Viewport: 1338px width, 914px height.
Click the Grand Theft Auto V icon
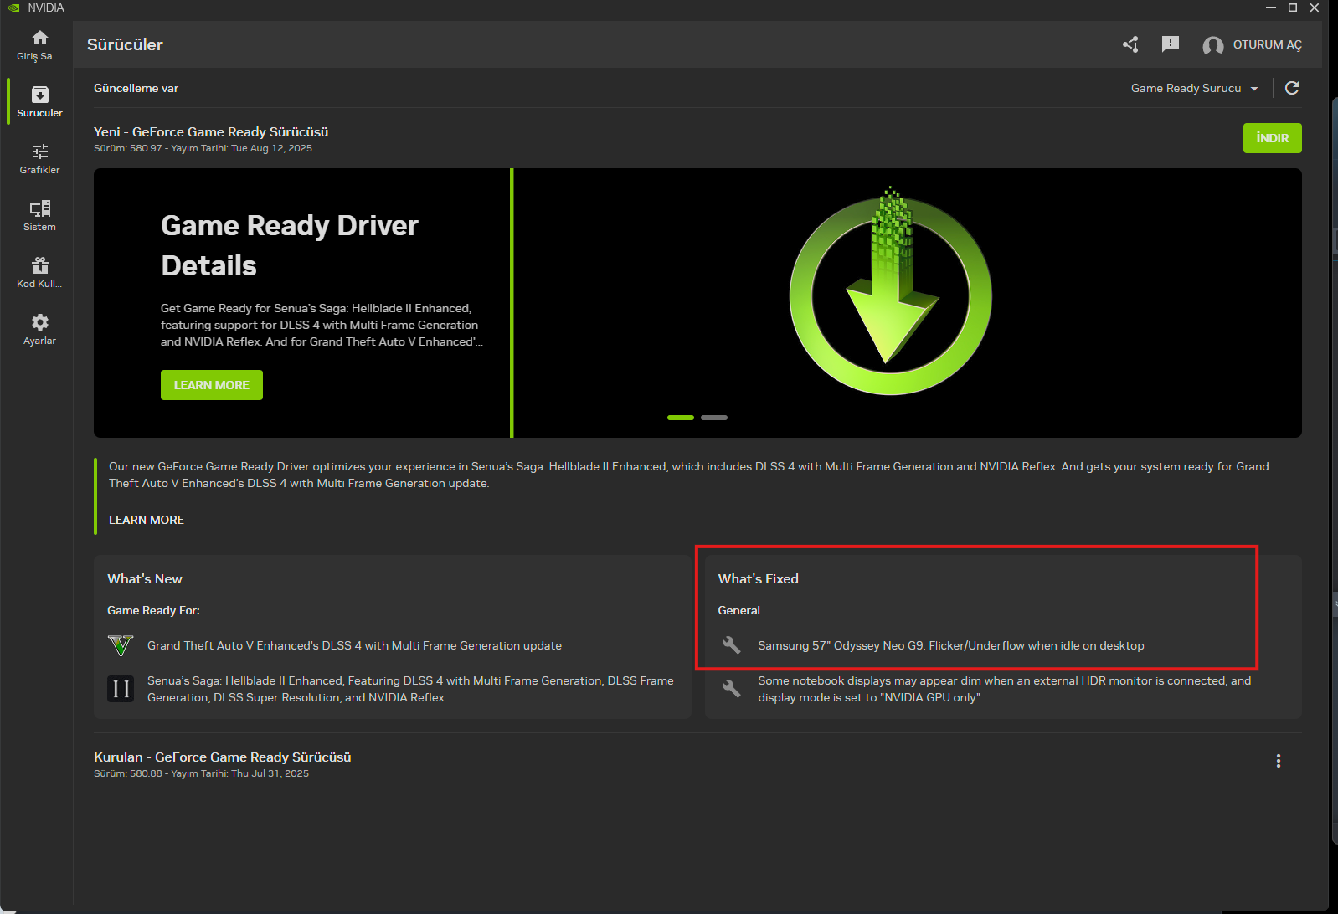click(121, 645)
